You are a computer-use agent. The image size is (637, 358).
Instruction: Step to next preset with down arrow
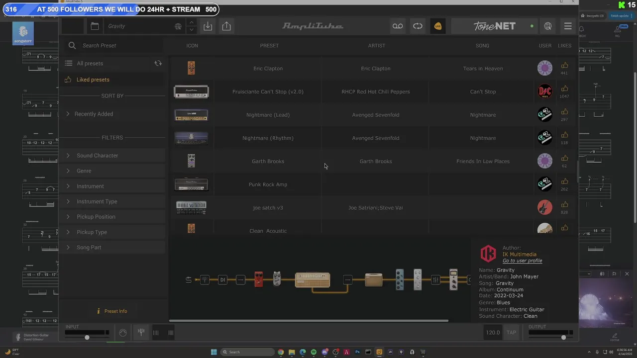pos(191,30)
